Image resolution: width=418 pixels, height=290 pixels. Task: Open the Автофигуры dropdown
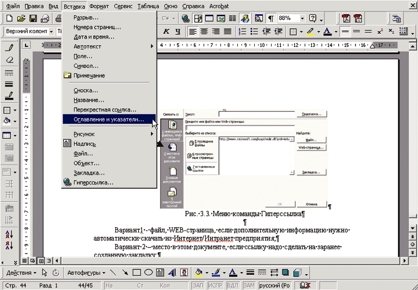(x=86, y=273)
